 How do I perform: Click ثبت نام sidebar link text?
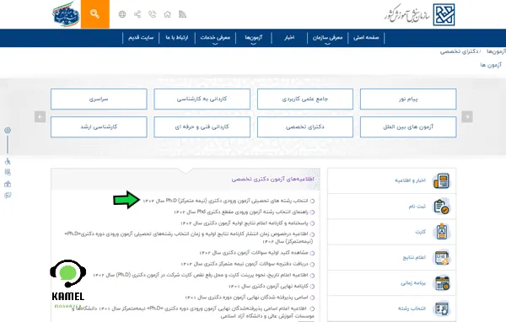click(417, 207)
